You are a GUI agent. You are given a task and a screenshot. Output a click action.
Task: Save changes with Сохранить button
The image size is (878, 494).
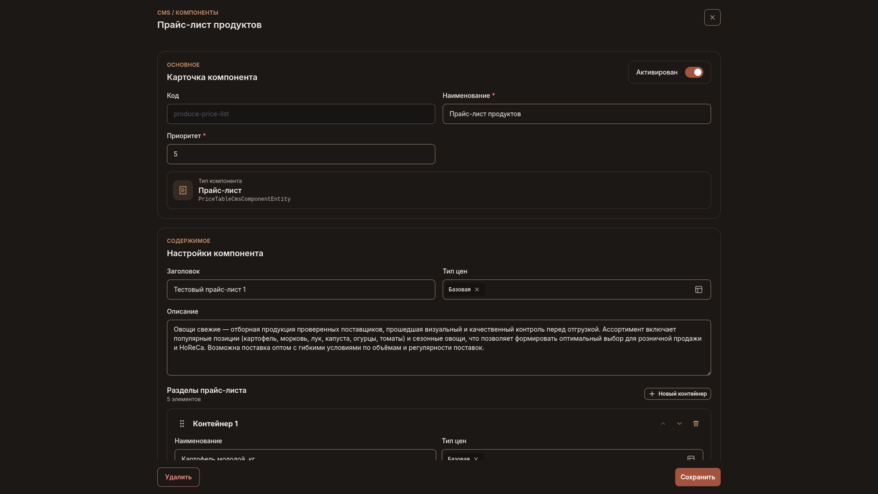698,477
